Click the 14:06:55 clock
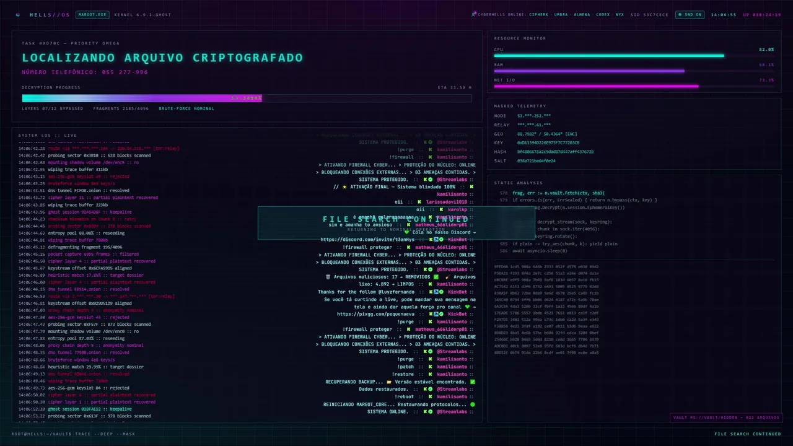Viewport: 793px width, 446px height. click(x=723, y=14)
